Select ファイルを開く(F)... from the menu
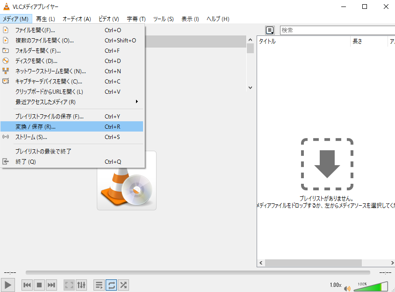395x292 pixels. pos(72,30)
